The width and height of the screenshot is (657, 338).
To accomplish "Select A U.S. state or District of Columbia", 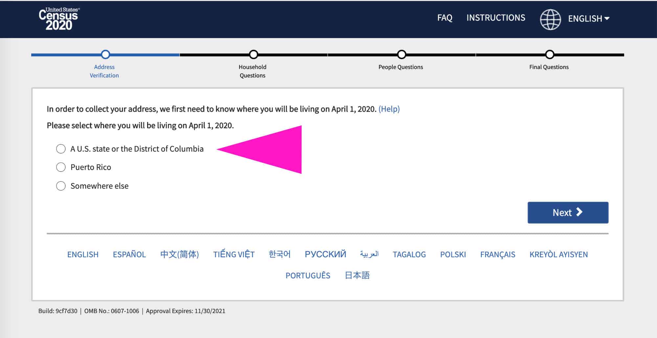I will pyautogui.click(x=61, y=149).
